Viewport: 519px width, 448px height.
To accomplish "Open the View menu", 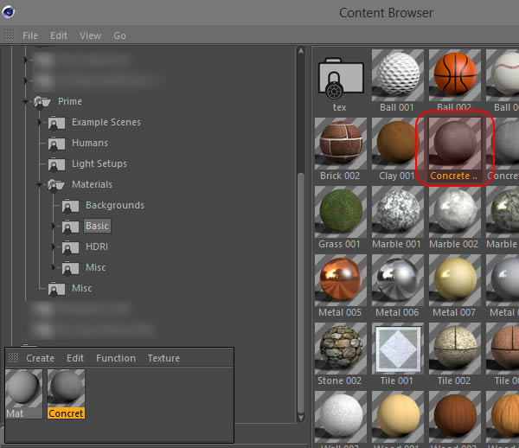I will click(x=90, y=35).
